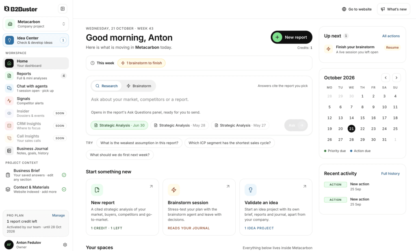The width and height of the screenshot is (416, 251).
Task: Switch to the Brainstorm tab
Action: [139, 86]
